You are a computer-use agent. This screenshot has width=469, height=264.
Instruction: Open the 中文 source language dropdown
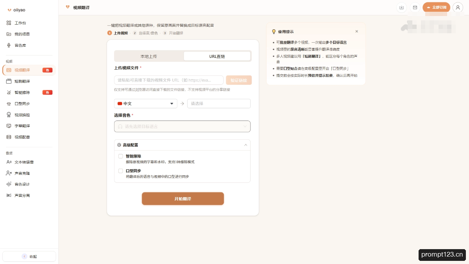point(146,104)
